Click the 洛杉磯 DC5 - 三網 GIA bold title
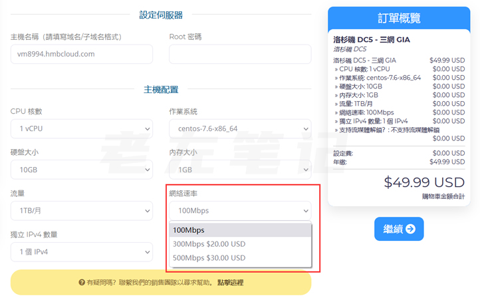Screen dimensions: 480x300 [x=372, y=39]
